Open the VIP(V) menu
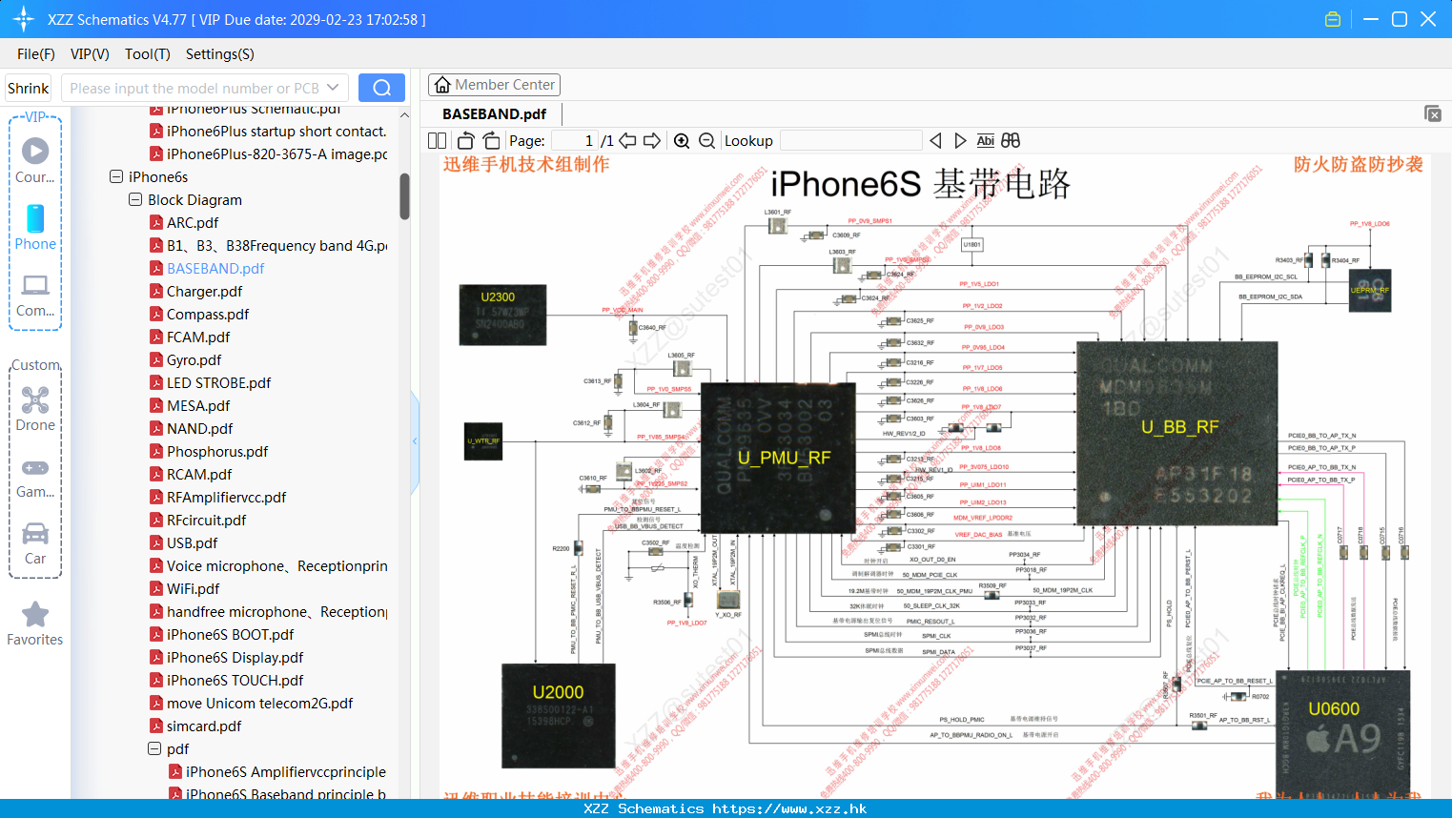This screenshot has width=1452, height=818. [90, 54]
